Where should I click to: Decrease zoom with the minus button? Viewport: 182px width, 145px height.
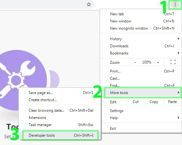point(135,62)
